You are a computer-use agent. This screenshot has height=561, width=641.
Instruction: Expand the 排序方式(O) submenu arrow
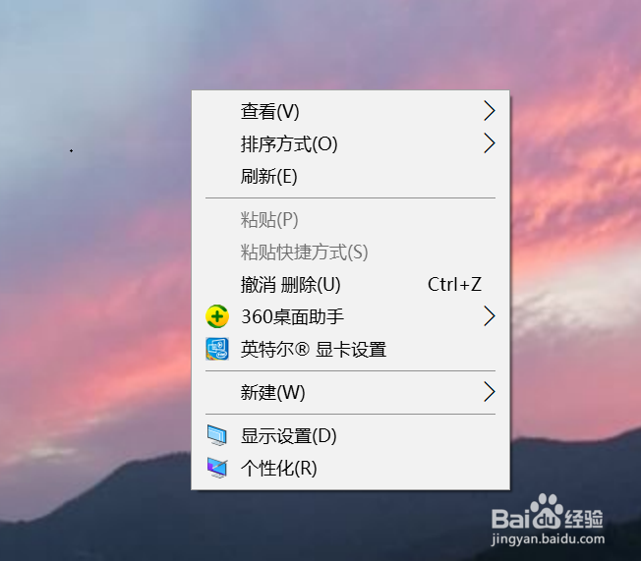coord(489,143)
